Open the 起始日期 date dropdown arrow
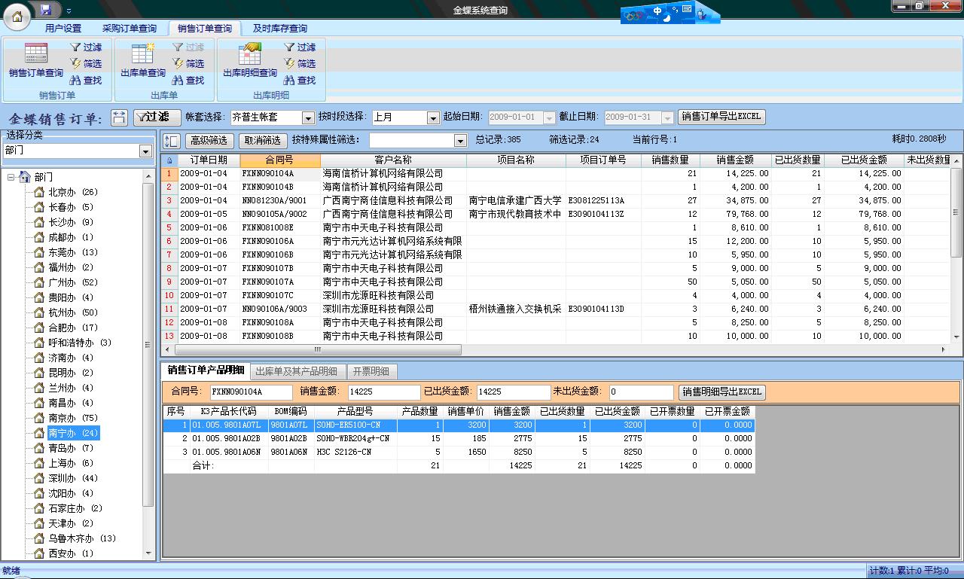The image size is (964, 579). click(549, 117)
